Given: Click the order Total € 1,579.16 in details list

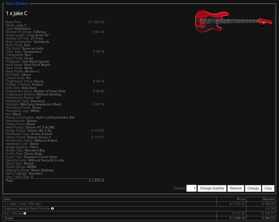Looking at the screenshot, I should click(x=96, y=181).
